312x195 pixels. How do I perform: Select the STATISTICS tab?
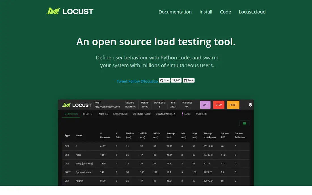[71, 114]
